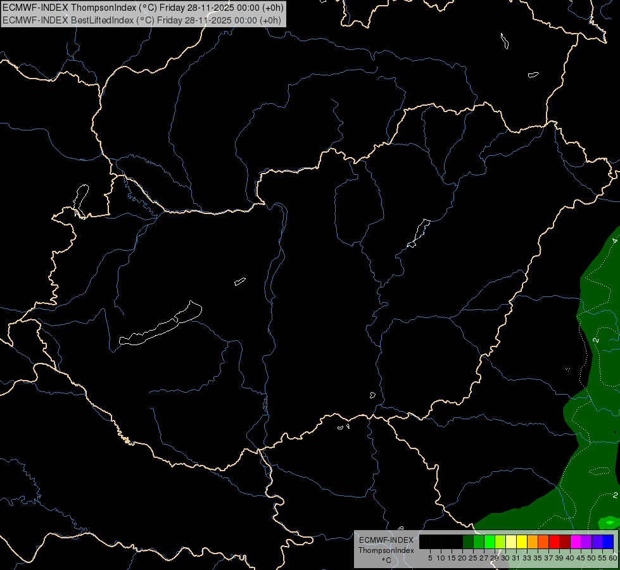Select the bright green 27-29 legend swatch
The image size is (620, 570).
[490, 542]
